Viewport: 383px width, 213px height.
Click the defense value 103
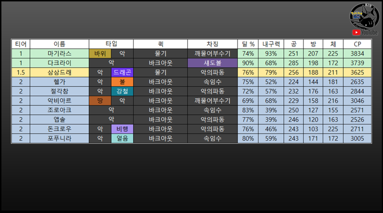pos(313,129)
